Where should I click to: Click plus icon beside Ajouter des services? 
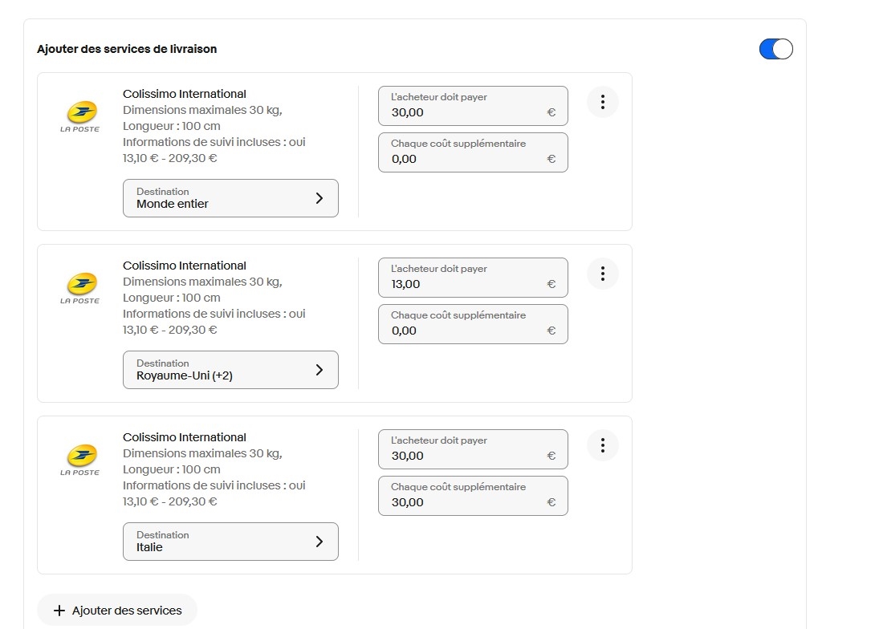tap(59, 611)
